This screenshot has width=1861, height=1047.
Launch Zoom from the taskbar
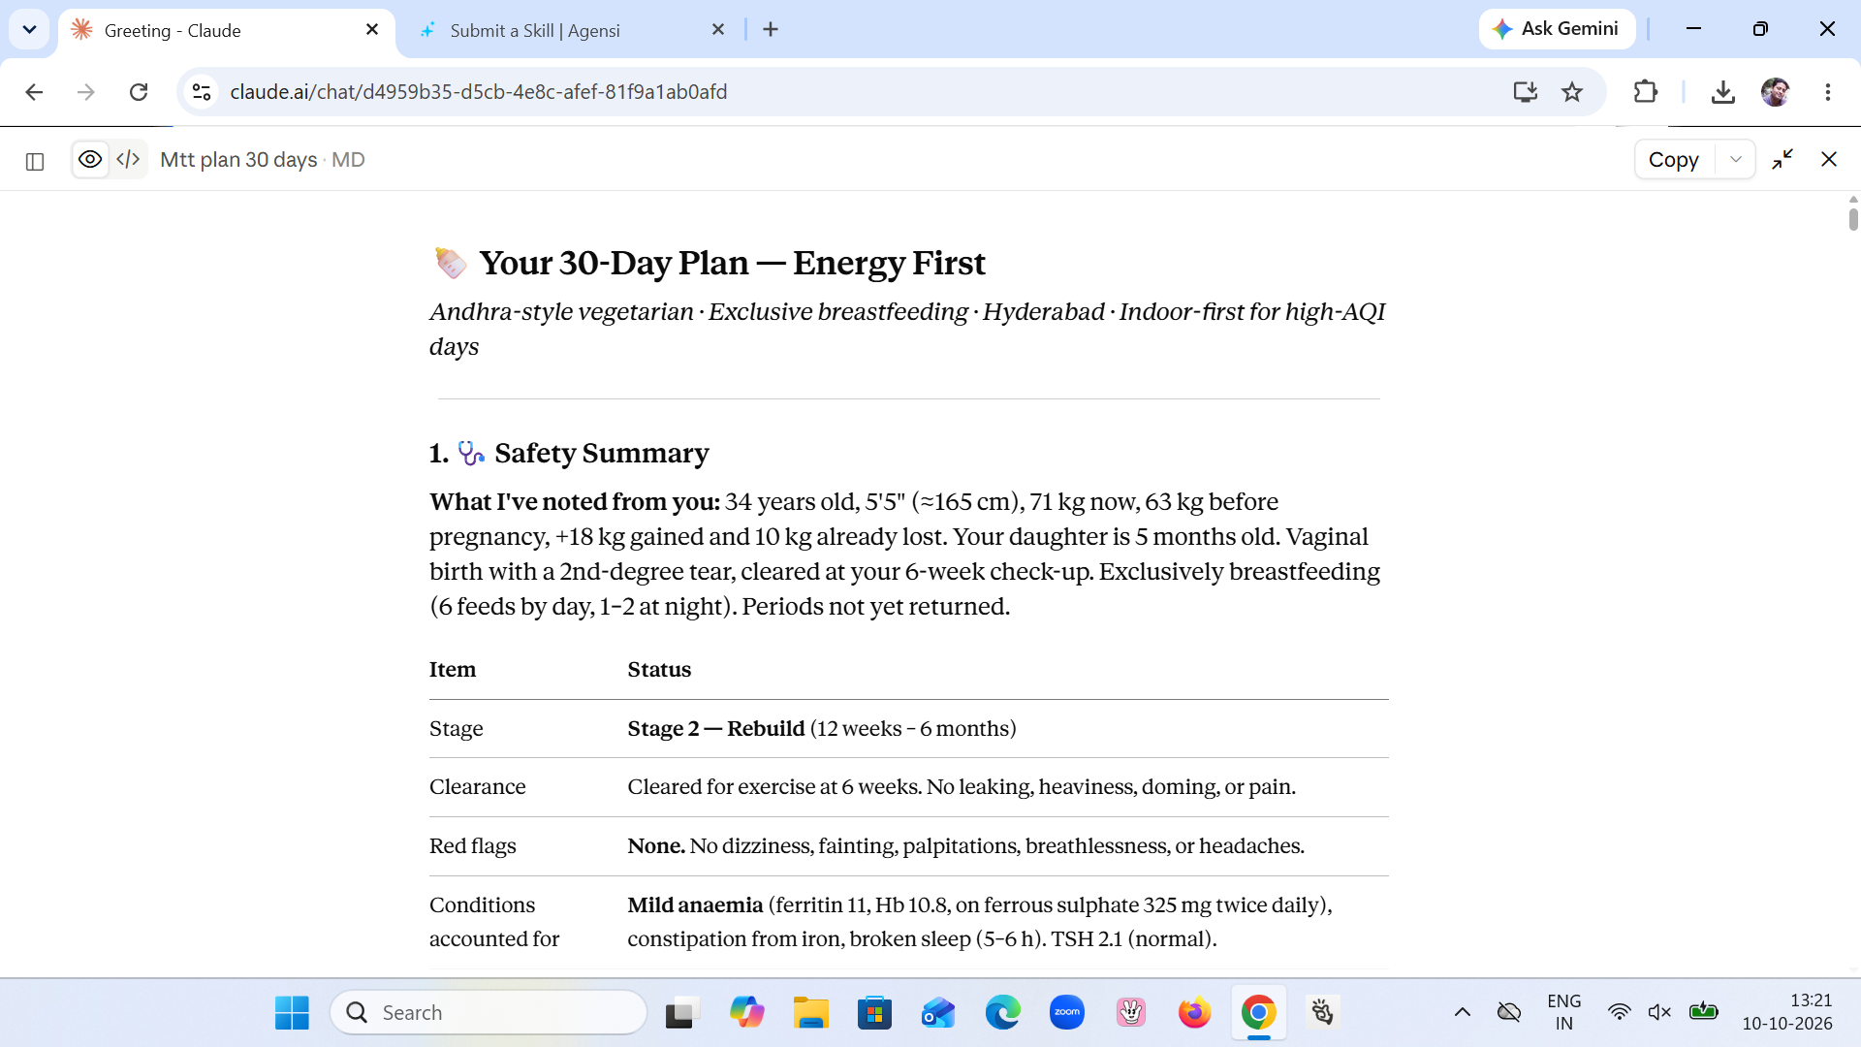click(1067, 1013)
